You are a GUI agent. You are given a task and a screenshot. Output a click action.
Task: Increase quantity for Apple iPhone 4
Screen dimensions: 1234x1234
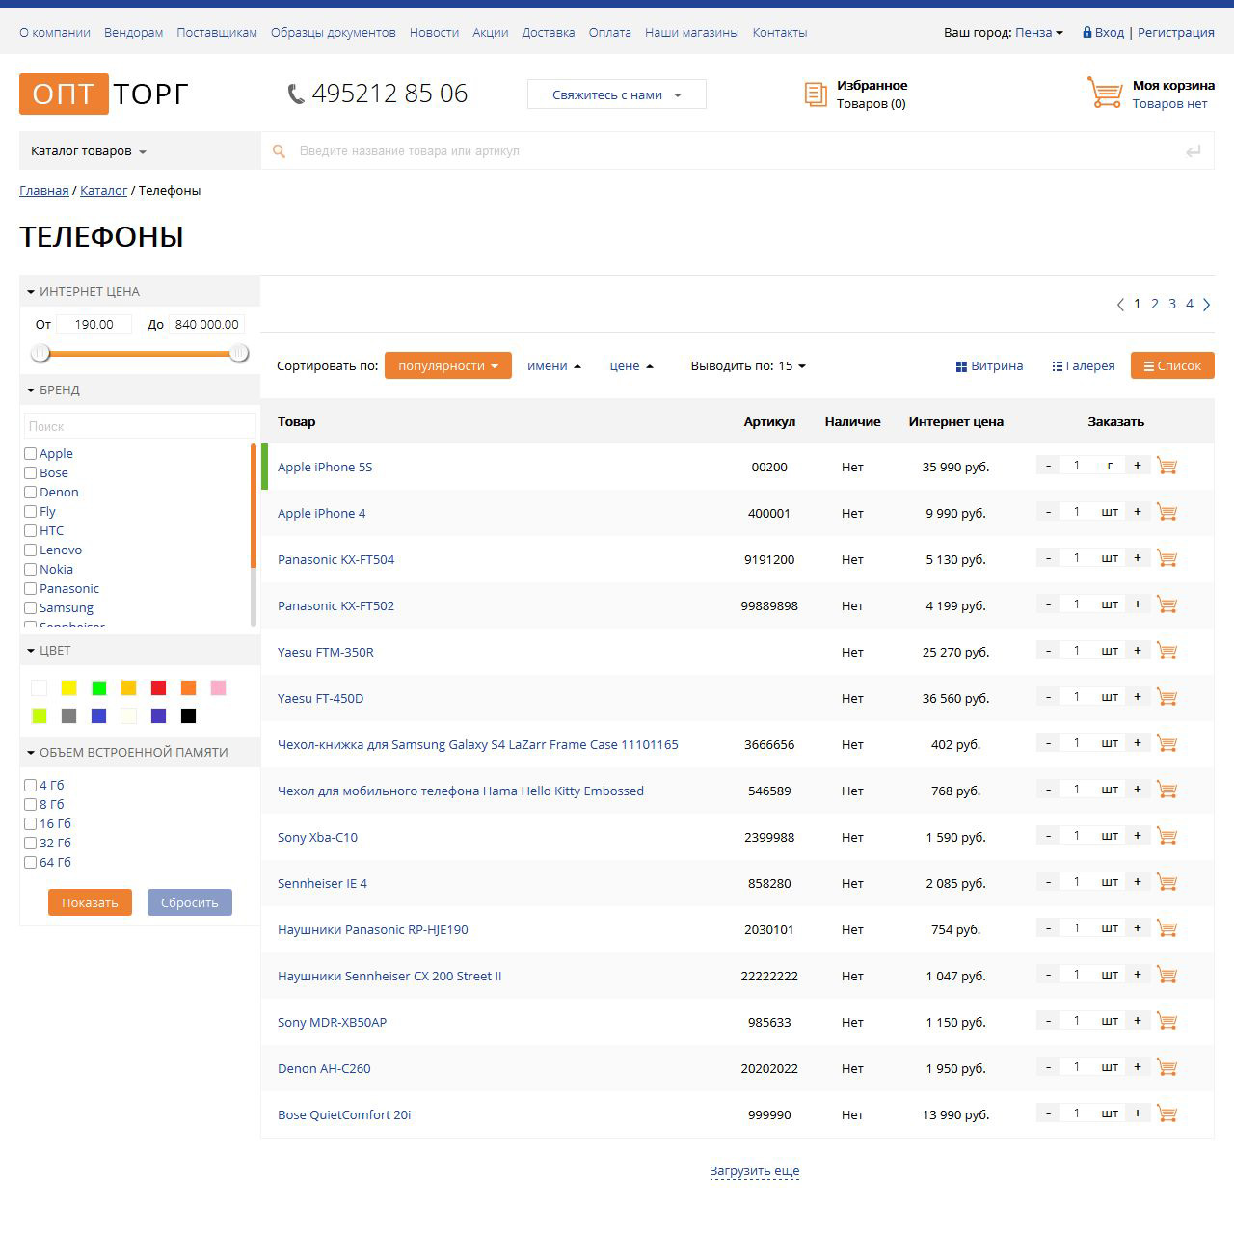tap(1138, 512)
